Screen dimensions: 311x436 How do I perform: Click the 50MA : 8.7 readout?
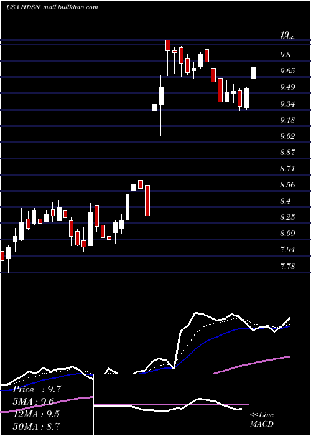(x=36, y=426)
